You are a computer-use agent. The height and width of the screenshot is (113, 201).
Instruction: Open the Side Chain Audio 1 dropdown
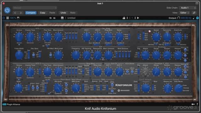coord(188,8)
